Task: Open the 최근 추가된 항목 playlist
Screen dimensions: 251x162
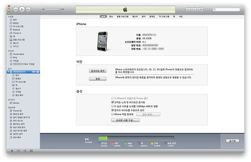Action: (x=18, y=131)
